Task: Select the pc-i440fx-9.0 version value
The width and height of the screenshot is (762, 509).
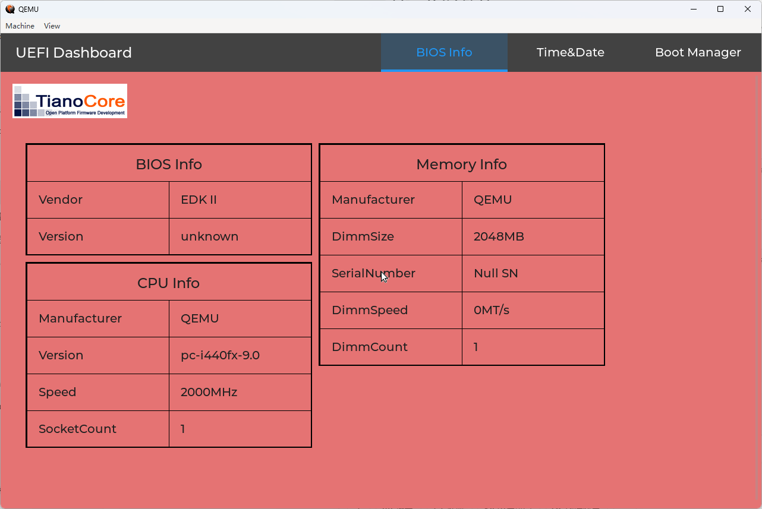Action: tap(220, 355)
